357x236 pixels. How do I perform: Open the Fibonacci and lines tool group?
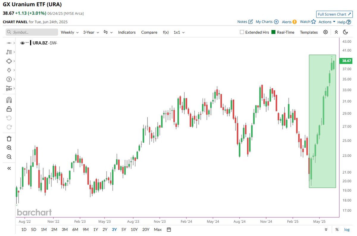9,52
